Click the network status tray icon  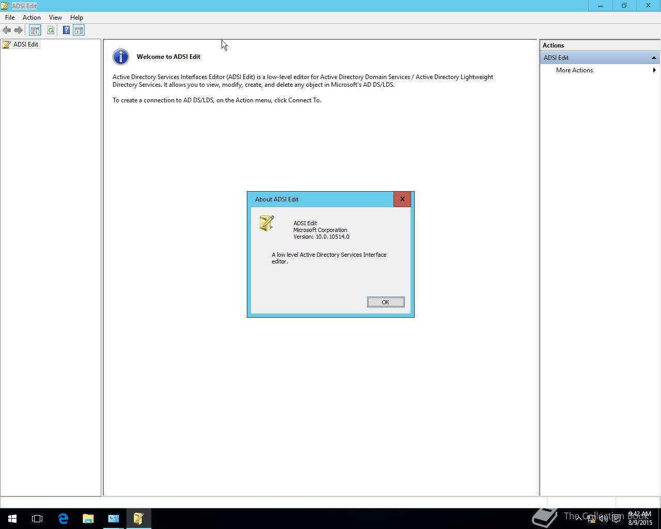point(591,519)
